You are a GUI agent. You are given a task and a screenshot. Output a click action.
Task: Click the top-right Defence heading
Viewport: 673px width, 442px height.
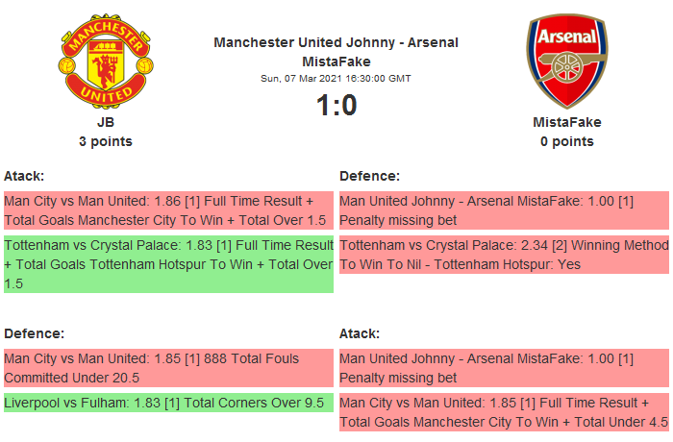370,176
